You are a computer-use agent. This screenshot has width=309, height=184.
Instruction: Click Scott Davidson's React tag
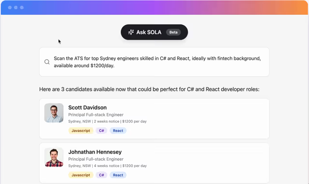(x=118, y=130)
